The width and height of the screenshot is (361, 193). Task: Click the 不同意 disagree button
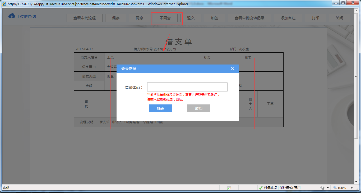(x=165, y=18)
